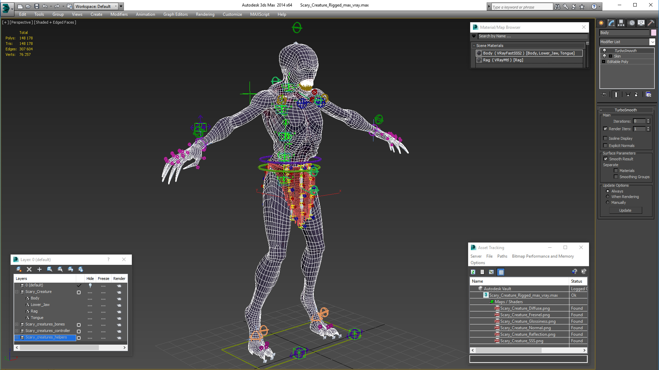Screen dimensions: 659x370
Task: Expand the Scary_creatures_helpers layer
Action: (x=16, y=337)
